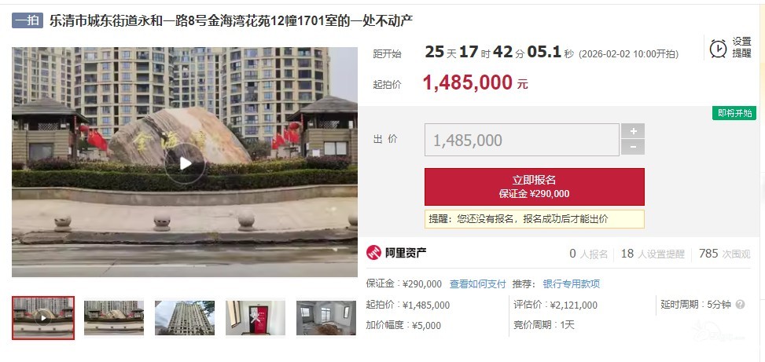Click the bid price input field
This screenshot has height=362, width=765.
(522, 140)
